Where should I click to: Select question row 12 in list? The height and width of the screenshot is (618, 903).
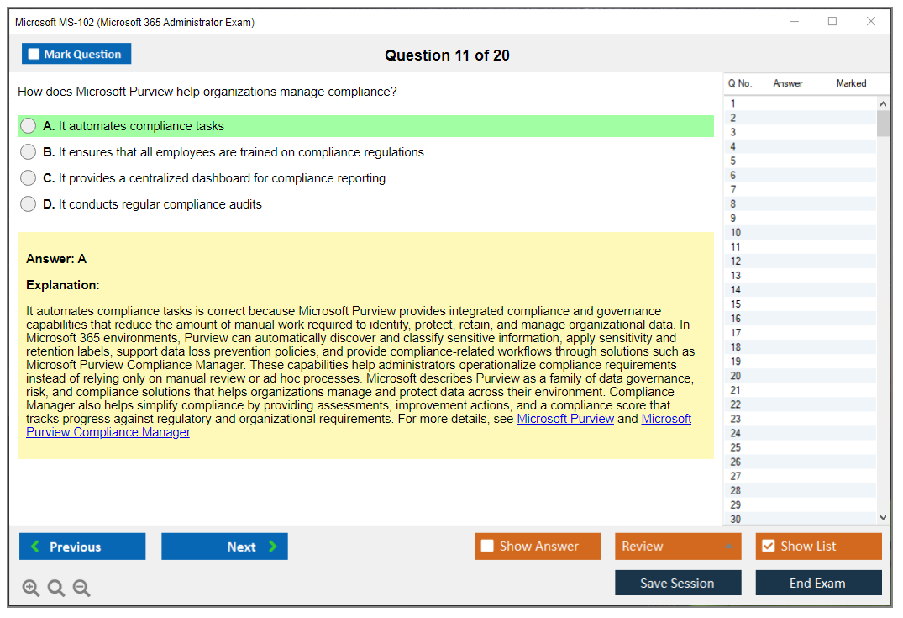[800, 261]
